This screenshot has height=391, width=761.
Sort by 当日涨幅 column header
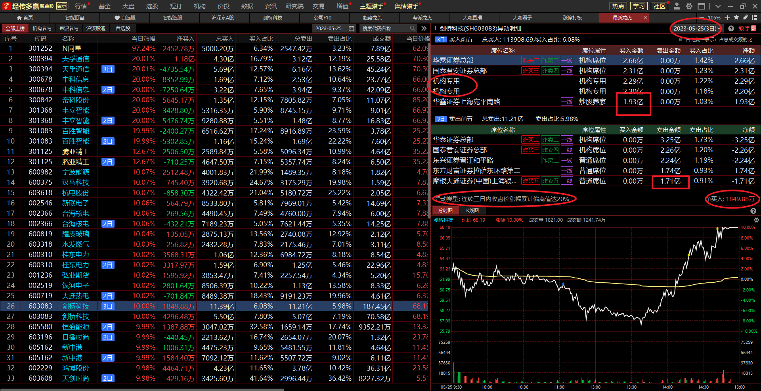tap(143, 38)
